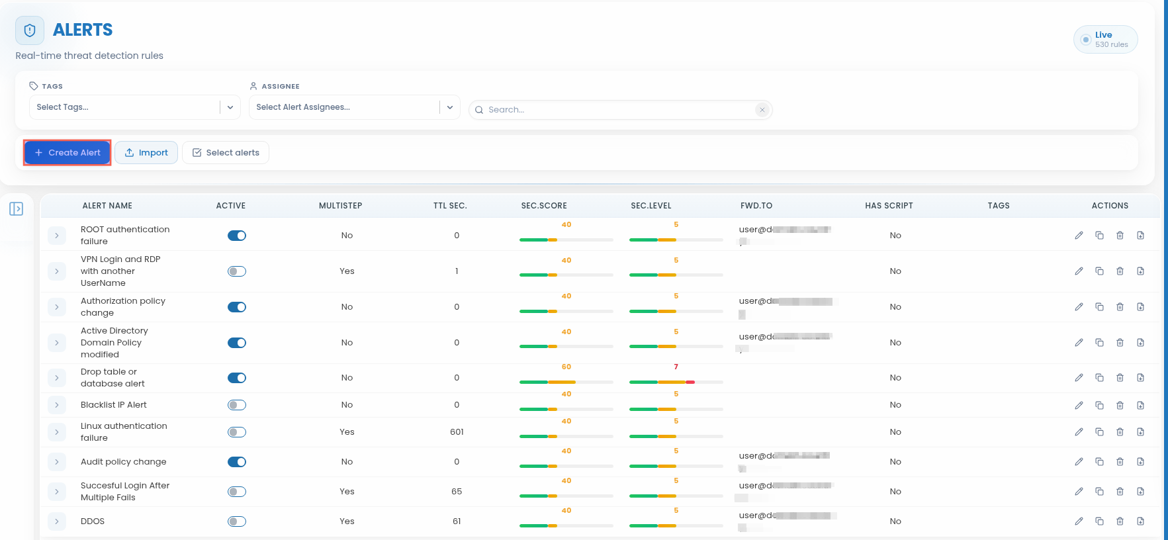Duplicate the VPN Login and RDP alert

pos(1099,271)
